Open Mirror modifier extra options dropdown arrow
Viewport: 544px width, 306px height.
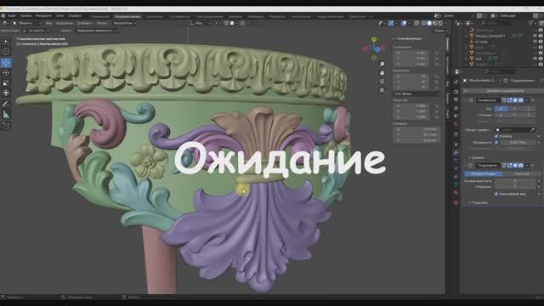[x=527, y=100]
